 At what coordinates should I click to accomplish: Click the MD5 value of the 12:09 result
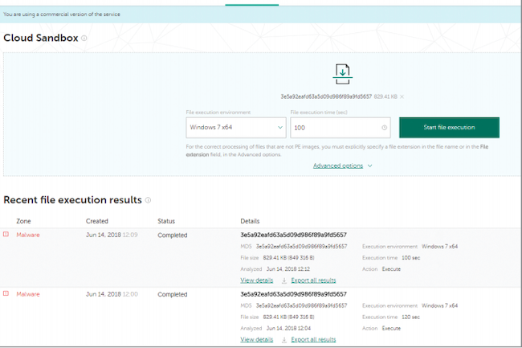tap(301, 247)
